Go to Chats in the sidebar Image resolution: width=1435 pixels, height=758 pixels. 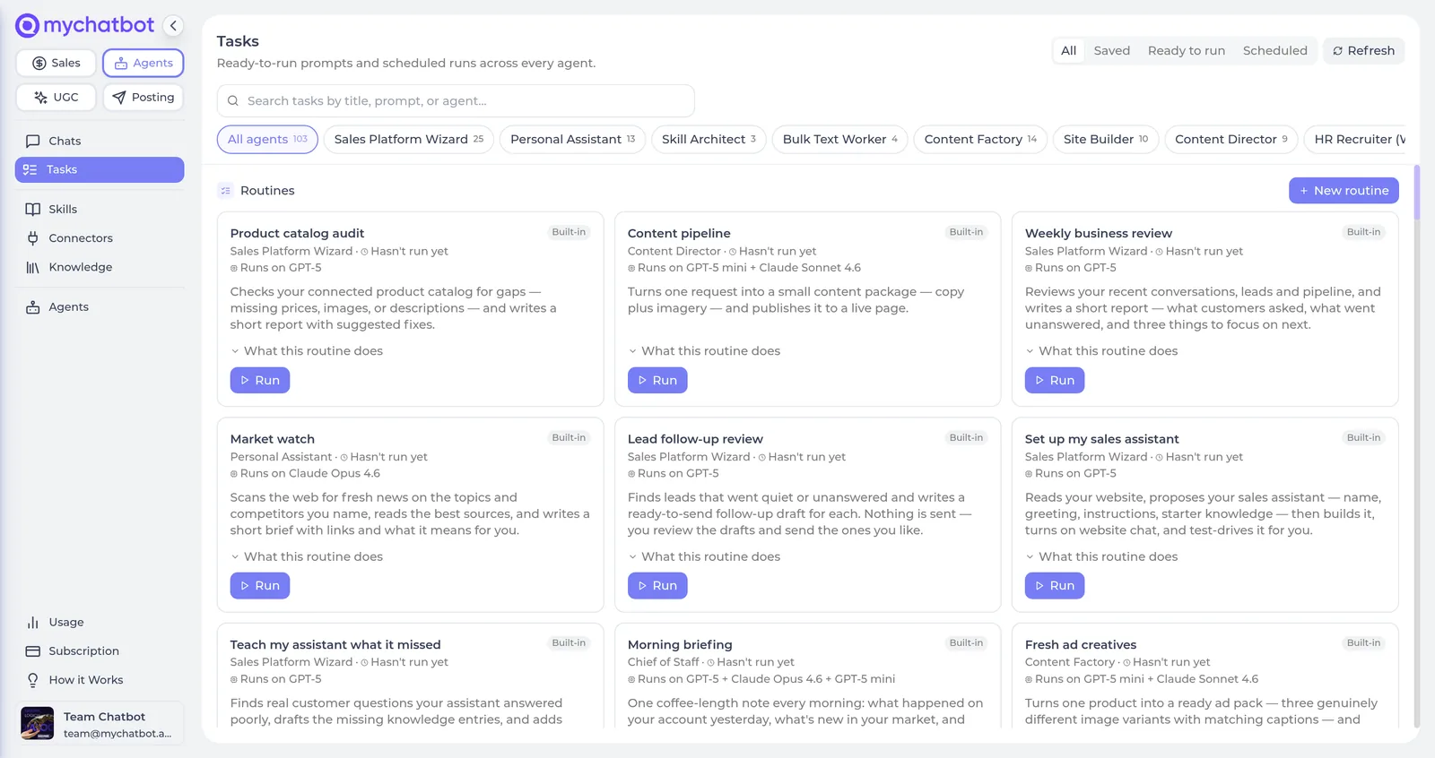point(100,141)
